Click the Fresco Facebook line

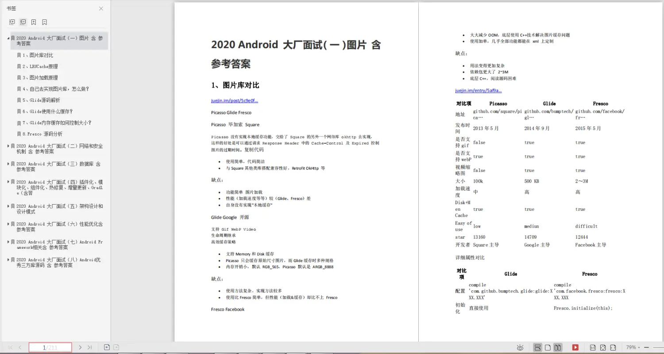tap(228, 309)
